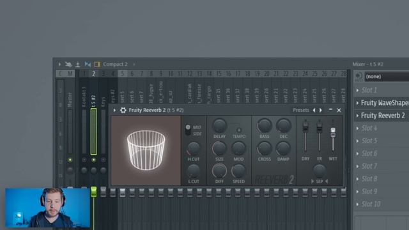The width and height of the screenshot is (409, 230).
Task: Expand the Fruity WaveShaper slot arrow
Action: [x=358, y=103]
